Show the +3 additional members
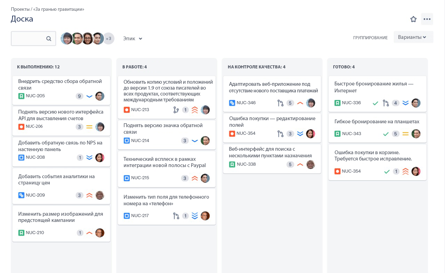This screenshot has height=273, width=445. 108,39
